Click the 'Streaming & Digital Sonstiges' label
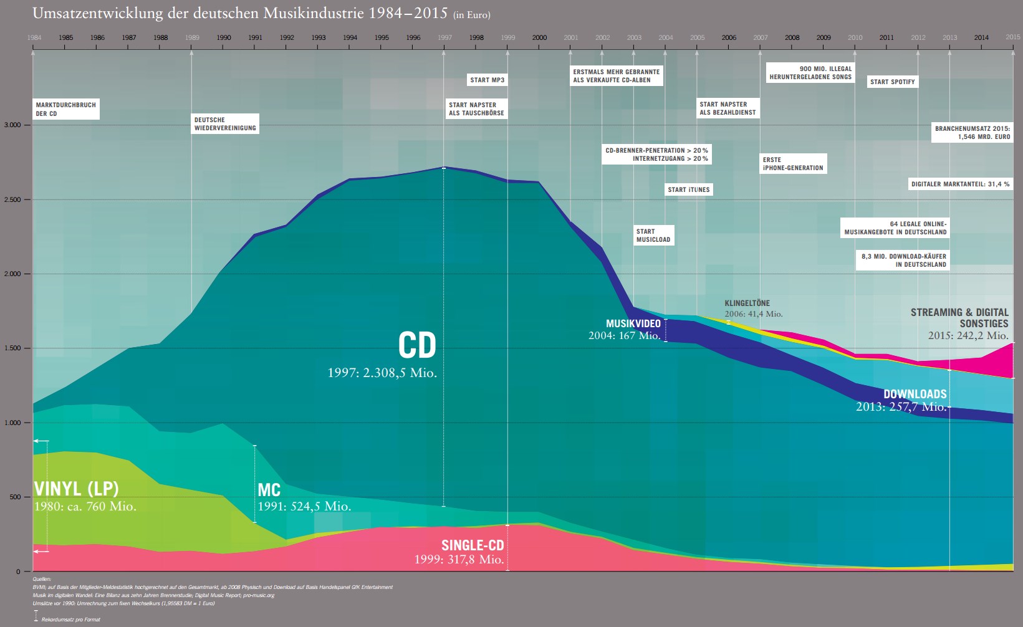The width and height of the screenshot is (1023, 627). click(x=959, y=318)
